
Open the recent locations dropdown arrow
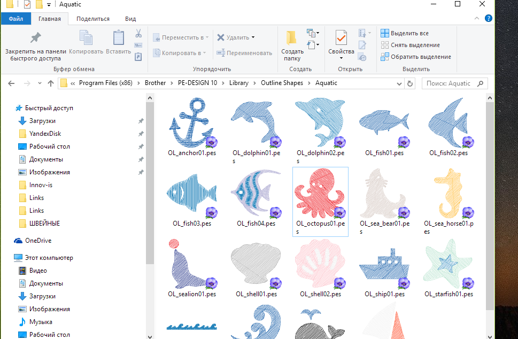pyautogui.click(x=40, y=83)
